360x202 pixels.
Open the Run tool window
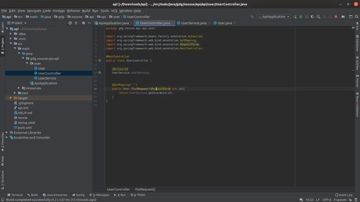pos(120,195)
